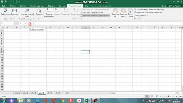Click Показать все примечания

click(92, 13)
